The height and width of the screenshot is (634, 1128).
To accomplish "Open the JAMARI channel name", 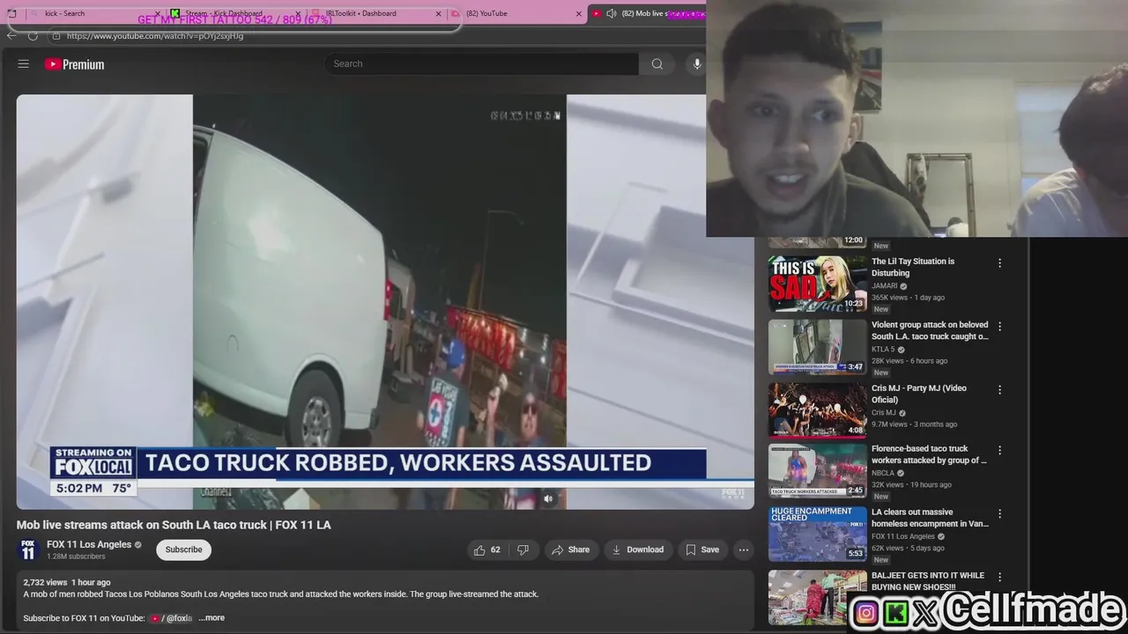I will click(885, 286).
